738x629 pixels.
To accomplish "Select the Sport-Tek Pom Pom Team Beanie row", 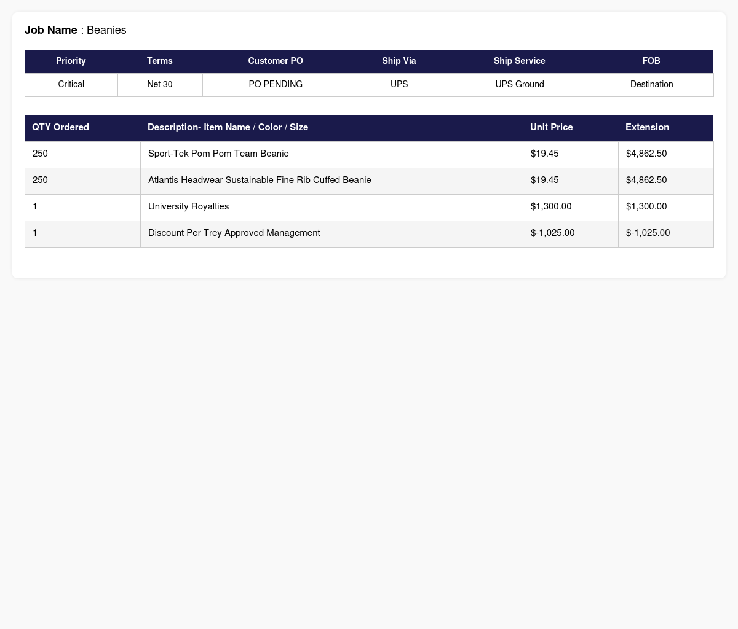I will tap(369, 154).
